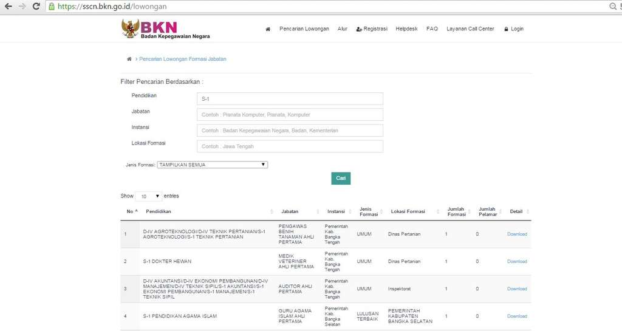
Task: Click the browser reload icon
Action: (x=36, y=6)
